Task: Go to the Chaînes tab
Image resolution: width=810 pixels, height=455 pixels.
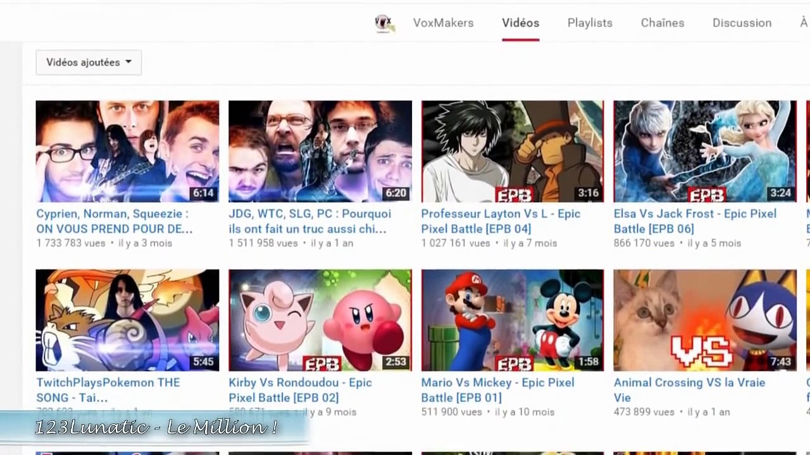Action: pyautogui.click(x=663, y=23)
